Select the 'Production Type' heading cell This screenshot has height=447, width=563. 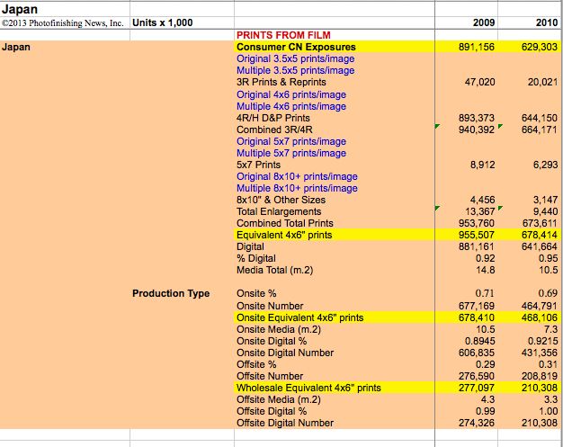tap(171, 293)
